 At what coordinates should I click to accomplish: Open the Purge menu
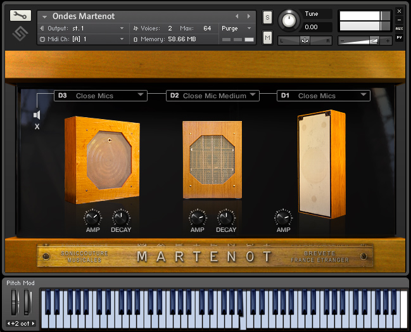(x=236, y=29)
